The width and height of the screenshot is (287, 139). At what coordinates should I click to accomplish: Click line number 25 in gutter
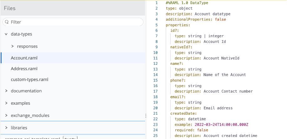point(156,136)
